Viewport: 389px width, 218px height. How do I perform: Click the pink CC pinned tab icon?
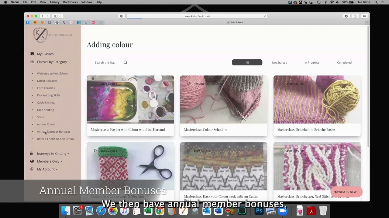point(93,22)
